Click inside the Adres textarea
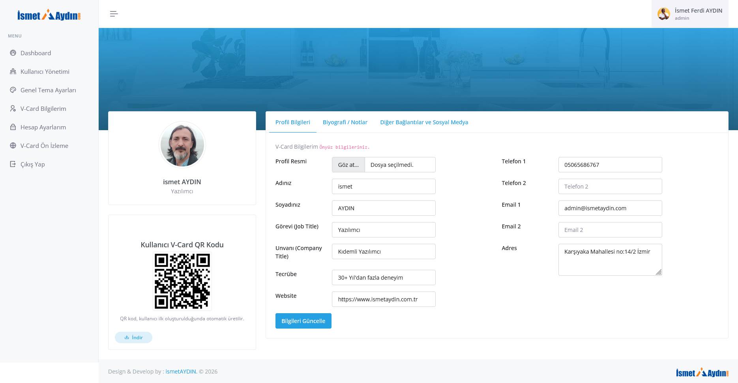This screenshot has width=738, height=383. click(610, 260)
